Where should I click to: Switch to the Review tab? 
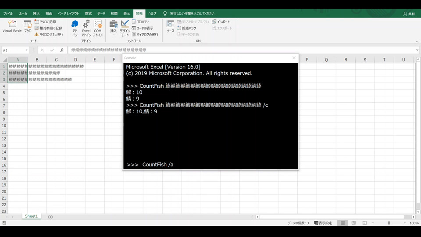pyautogui.click(x=114, y=14)
